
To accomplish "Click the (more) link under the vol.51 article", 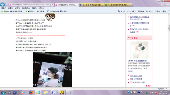I will [x=130, y=71].
